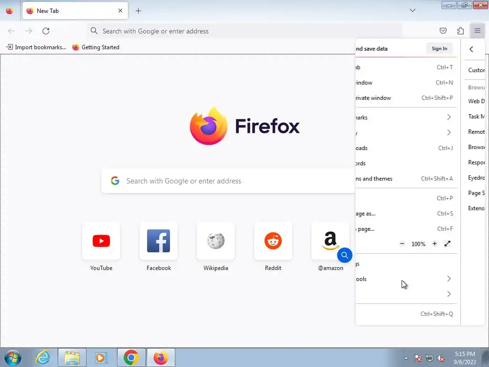Open the Firefox application menu (hamburger icon)
Screen dimensions: 489x367
pos(477,31)
